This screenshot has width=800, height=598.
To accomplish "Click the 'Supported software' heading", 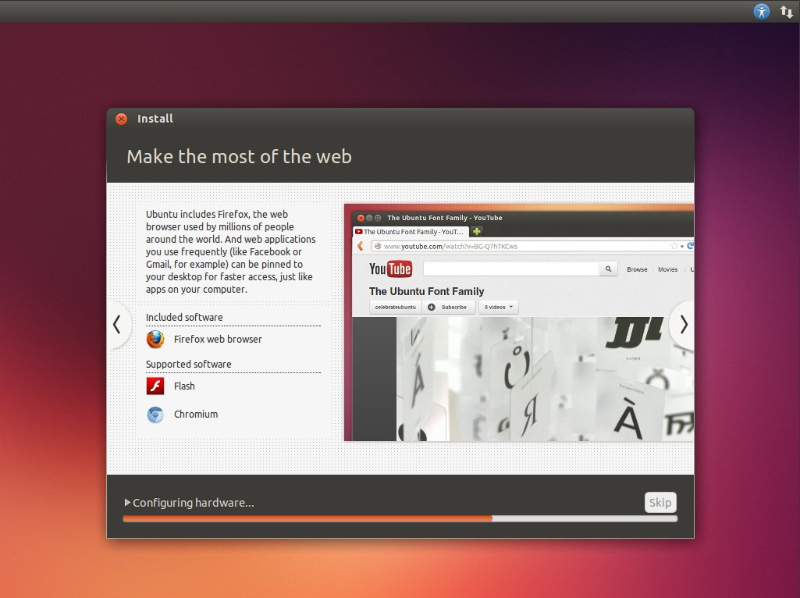I will coord(189,365).
